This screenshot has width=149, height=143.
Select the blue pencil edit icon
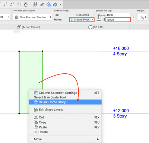(x=42, y=4)
